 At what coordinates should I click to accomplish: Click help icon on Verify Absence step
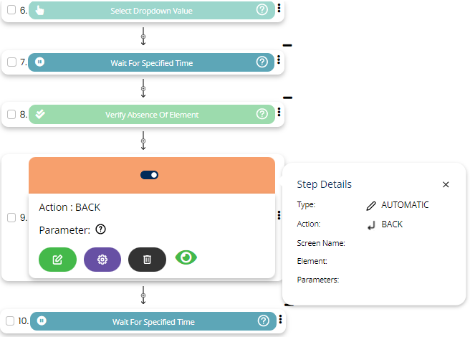point(262,114)
